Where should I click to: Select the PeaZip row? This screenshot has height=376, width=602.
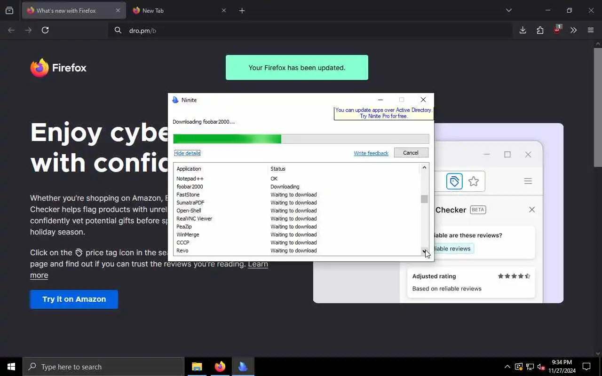296,227
